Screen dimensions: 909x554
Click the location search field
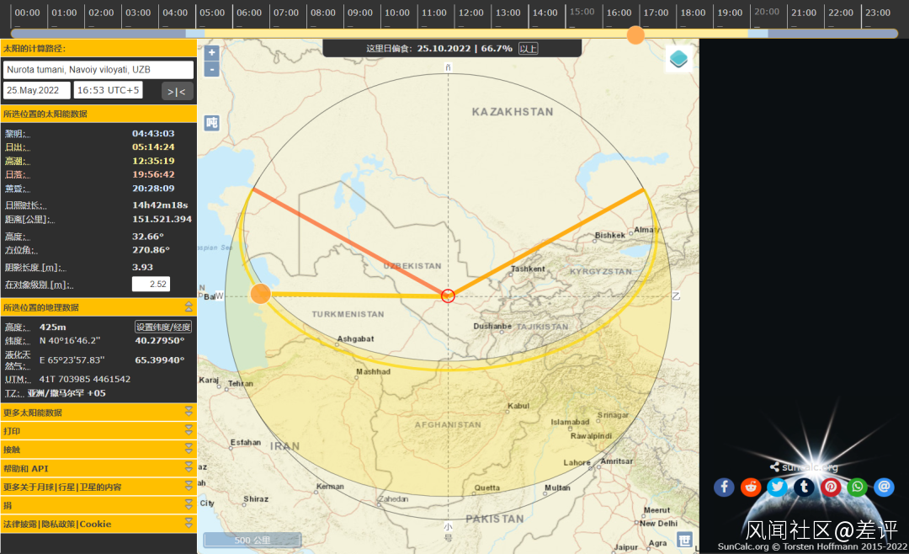98,70
